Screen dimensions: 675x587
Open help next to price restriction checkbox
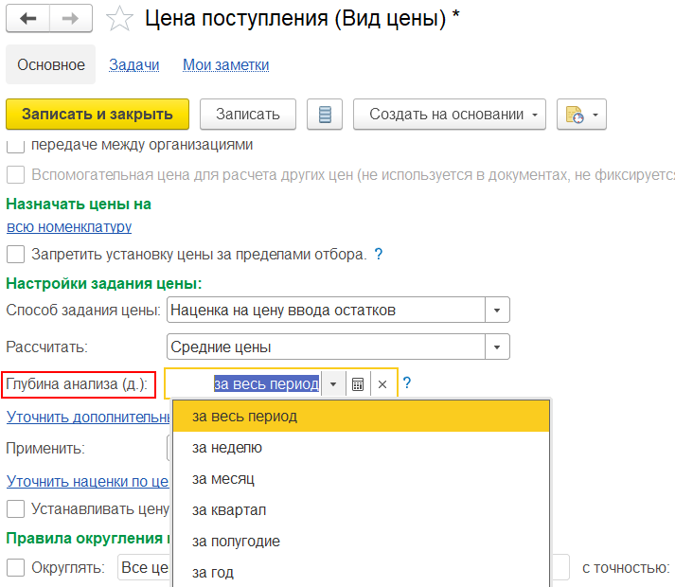[379, 254]
